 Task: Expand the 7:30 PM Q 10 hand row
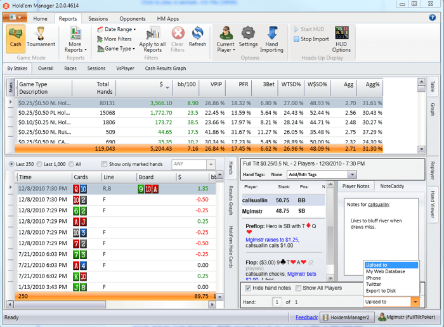[x=11, y=187]
